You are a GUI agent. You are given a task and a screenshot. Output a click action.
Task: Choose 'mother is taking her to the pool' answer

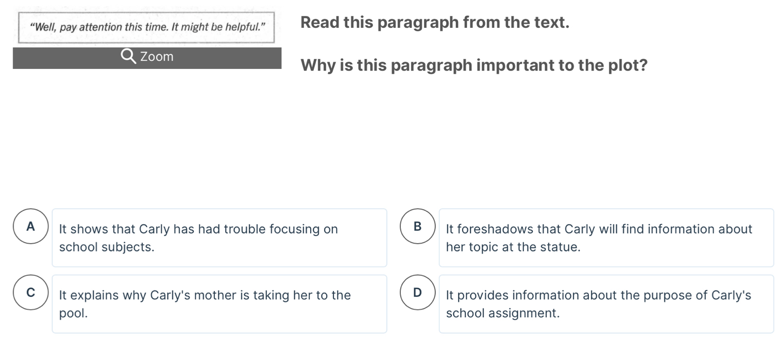[219, 304]
